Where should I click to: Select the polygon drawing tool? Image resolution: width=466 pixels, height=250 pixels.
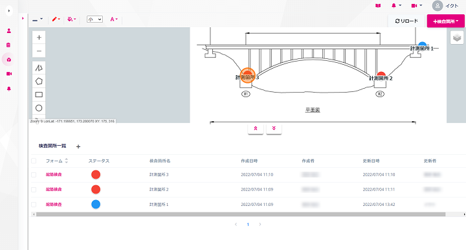click(x=39, y=81)
